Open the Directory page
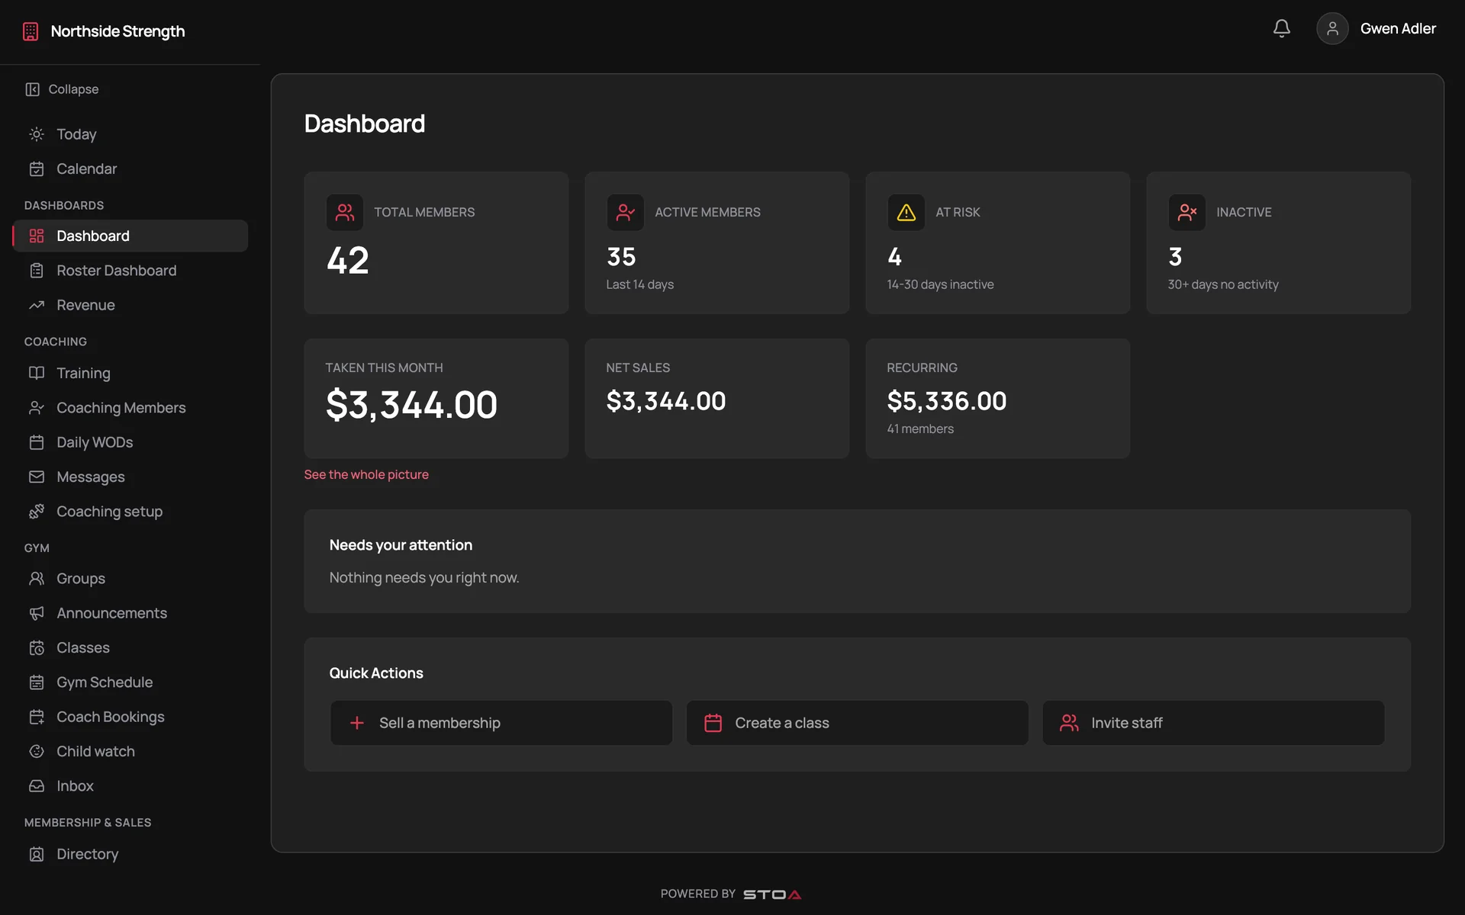The height and width of the screenshot is (915, 1465). point(130,854)
